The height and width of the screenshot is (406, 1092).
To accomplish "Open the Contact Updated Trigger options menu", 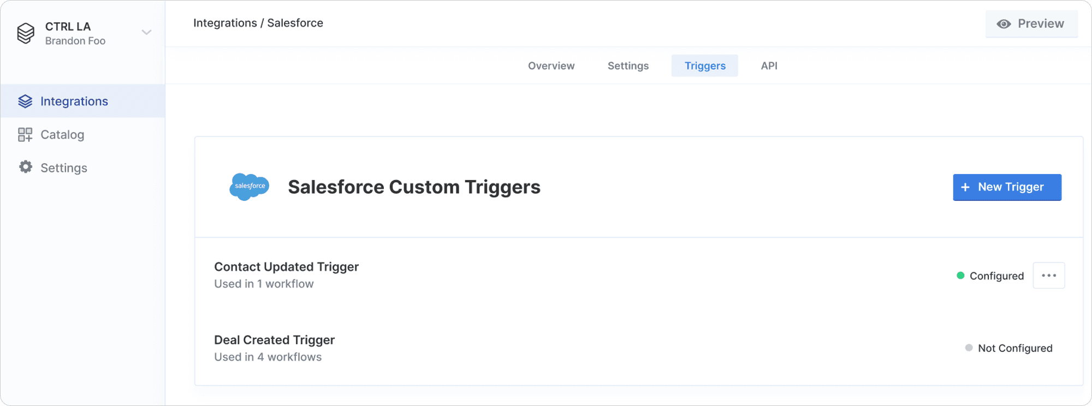I will (x=1048, y=276).
